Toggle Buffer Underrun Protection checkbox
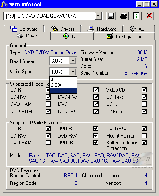This screenshot has height=196, width=159. click(144, 142)
